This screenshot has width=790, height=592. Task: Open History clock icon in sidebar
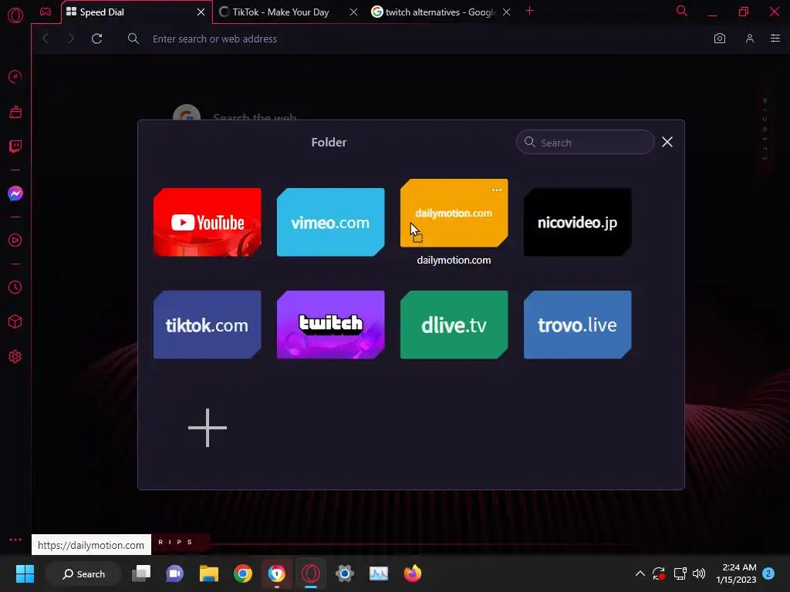[x=15, y=287]
